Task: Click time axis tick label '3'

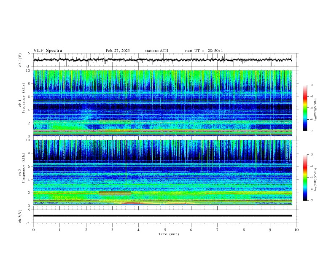Action: click(112, 230)
